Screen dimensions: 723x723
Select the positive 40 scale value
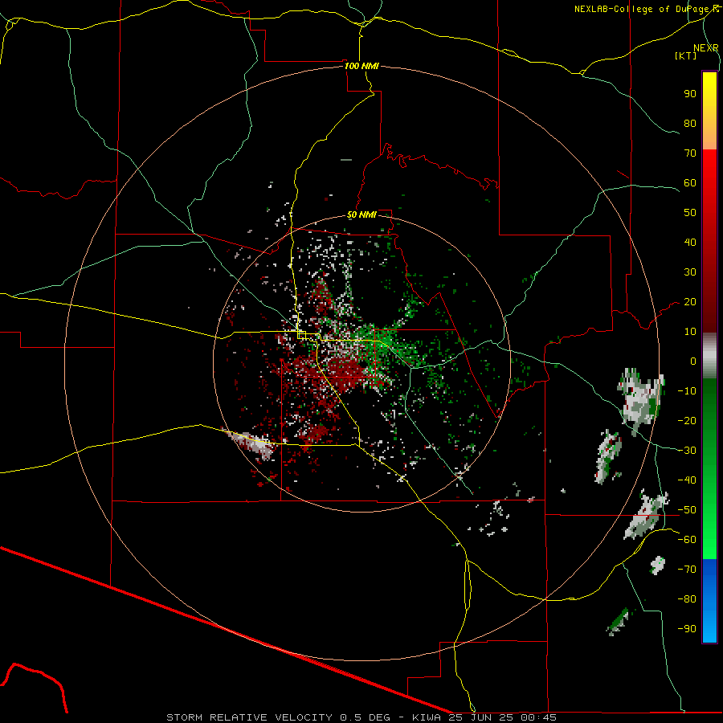tap(690, 243)
